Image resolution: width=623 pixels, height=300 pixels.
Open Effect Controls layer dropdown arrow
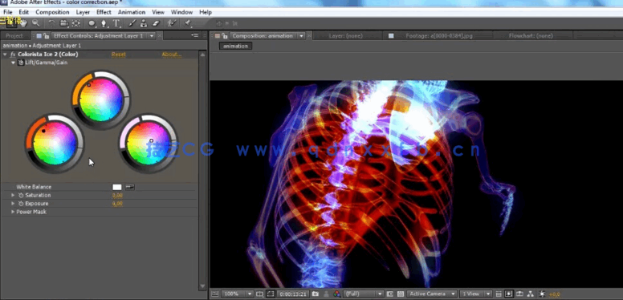coord(152,36)
